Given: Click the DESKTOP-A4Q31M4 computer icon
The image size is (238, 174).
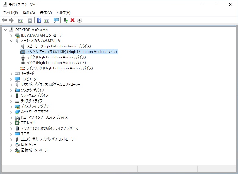Looking at the screenshot, I should (x=11, y=30).
